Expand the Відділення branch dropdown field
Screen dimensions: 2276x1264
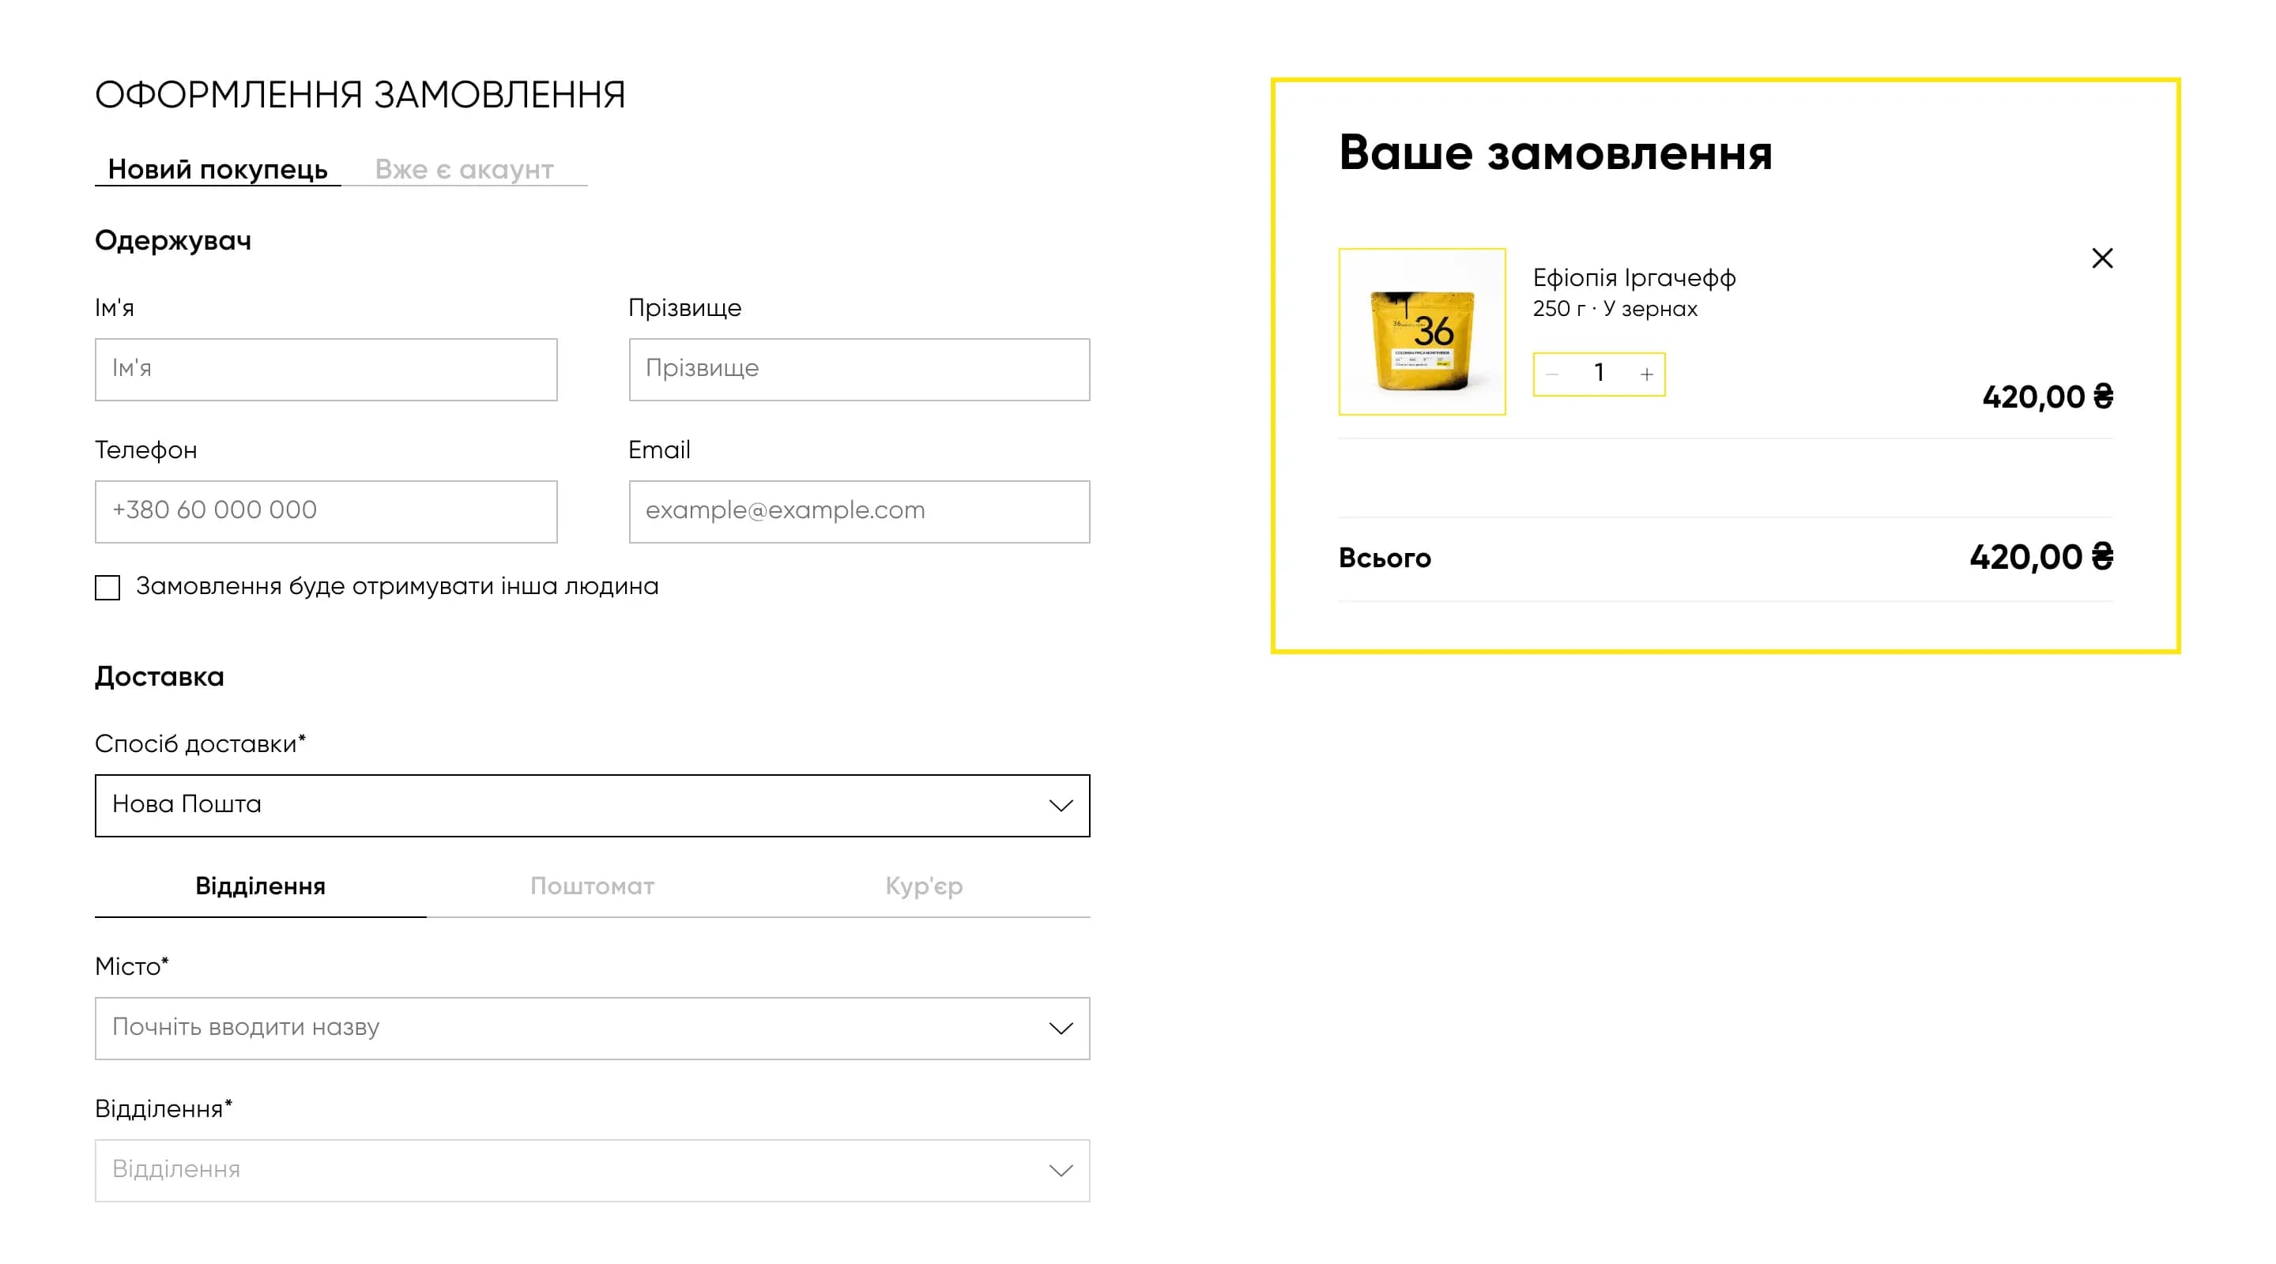(592, 1169)
